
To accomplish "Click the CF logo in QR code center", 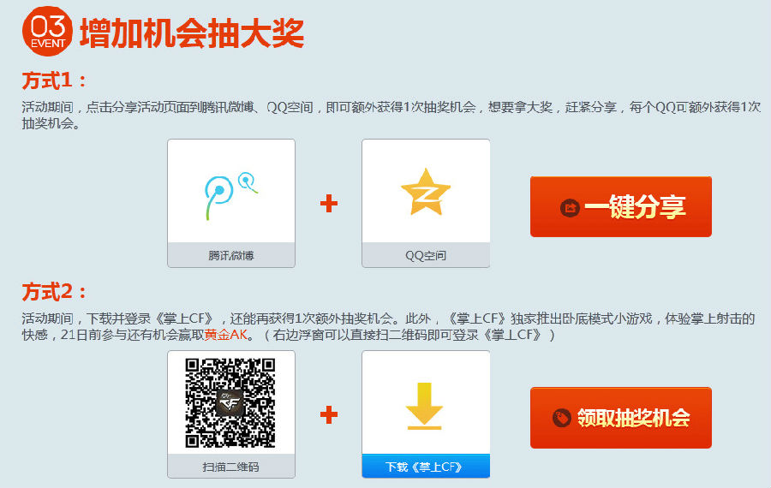I will pos(230,403).
